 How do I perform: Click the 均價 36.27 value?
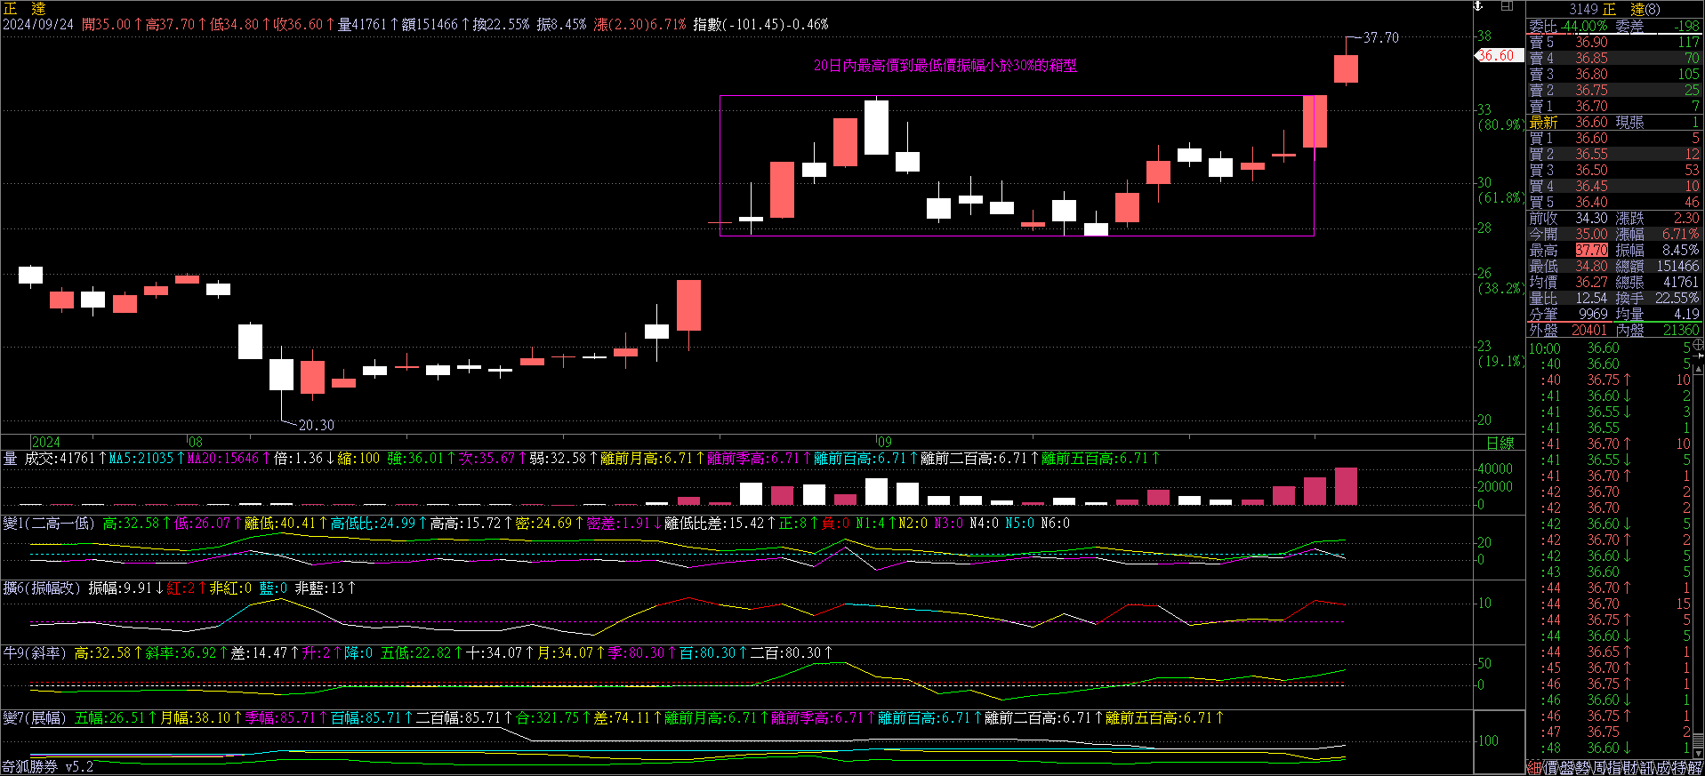pos(1591,282)
